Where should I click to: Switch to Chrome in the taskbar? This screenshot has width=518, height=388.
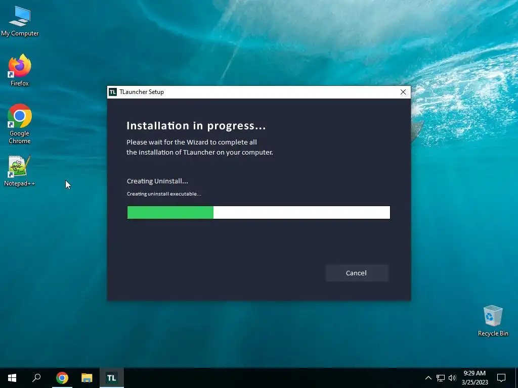pyautogui.click(x=62, y=378)
